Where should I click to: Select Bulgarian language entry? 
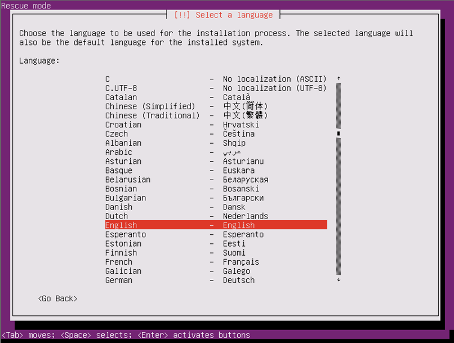click(216, 198)
